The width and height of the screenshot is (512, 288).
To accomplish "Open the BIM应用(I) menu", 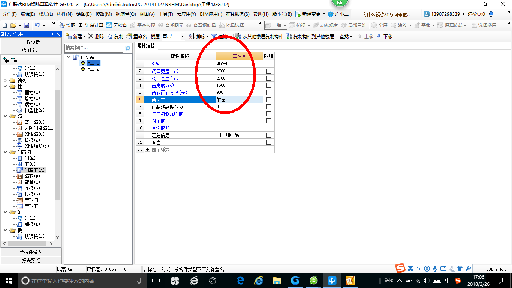I will 211,14.
